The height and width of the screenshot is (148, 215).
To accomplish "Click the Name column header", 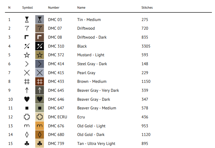I will (81, 7).
